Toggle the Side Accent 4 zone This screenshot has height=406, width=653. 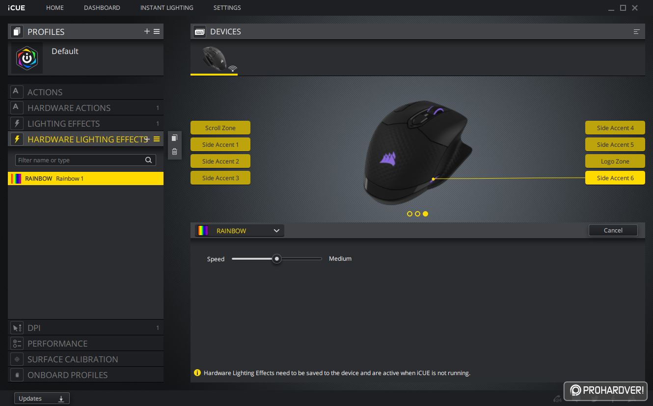615,128
